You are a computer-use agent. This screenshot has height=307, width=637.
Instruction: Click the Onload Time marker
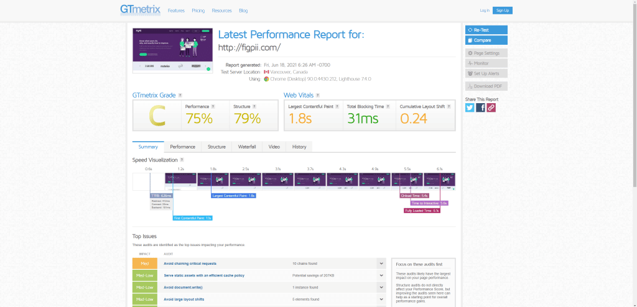click(414, 196)
